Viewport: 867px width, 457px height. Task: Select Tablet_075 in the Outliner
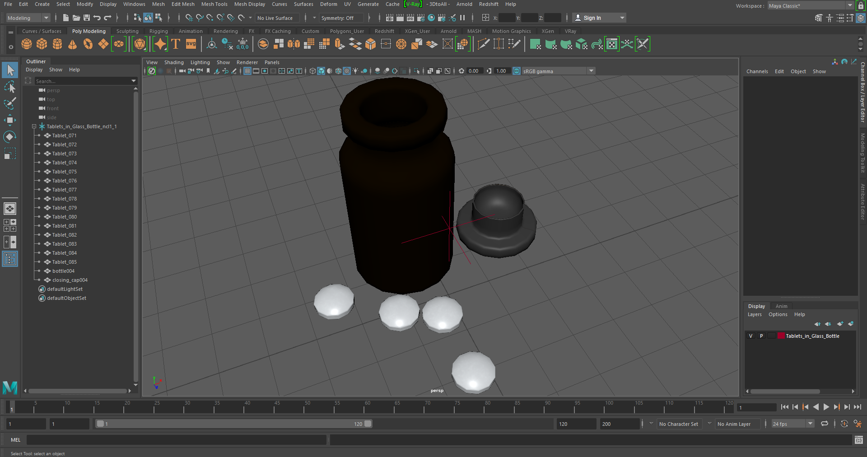[x=65, y=172]
